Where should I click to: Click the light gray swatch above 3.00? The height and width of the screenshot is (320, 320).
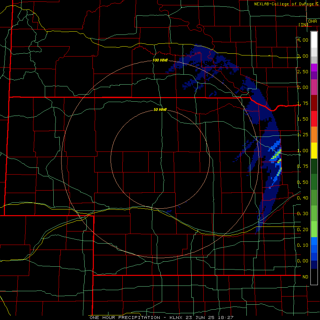pyautogui.click(x=314, y=52)
